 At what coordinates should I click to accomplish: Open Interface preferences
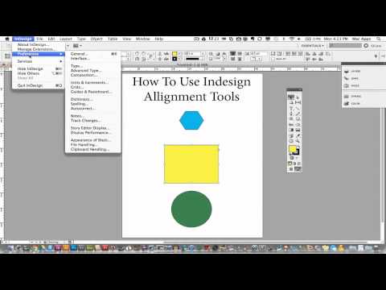92,58
